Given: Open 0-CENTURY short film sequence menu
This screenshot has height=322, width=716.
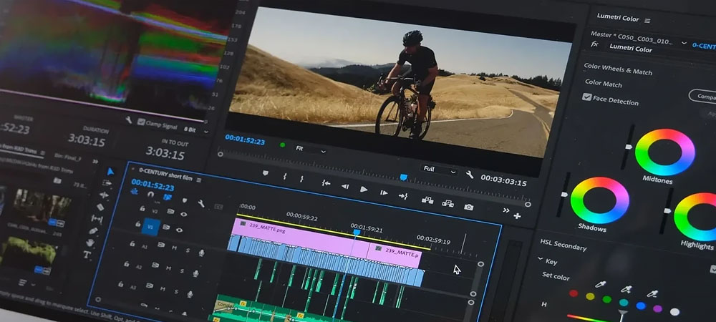Looking at the screenshot, I should click(199, 179).
